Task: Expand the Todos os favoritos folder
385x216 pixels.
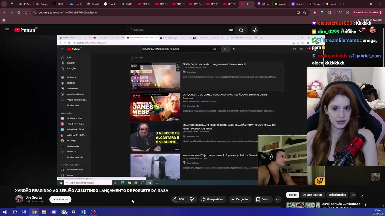Action: 370,20
